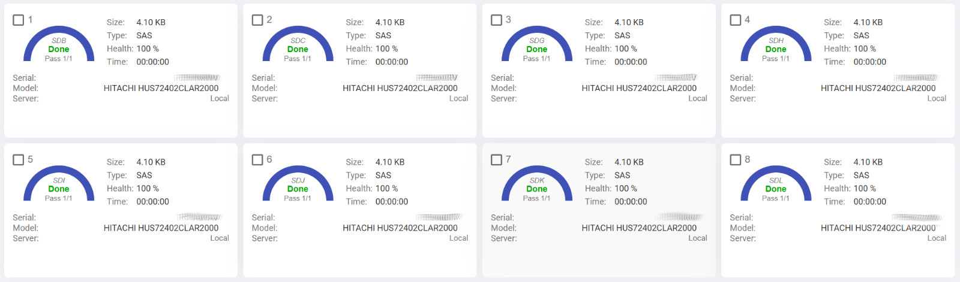This screenshot has width=960, height=282.
Task: Select the SDL progress arc
Action: pyautogui.click(x=776, y=184)
